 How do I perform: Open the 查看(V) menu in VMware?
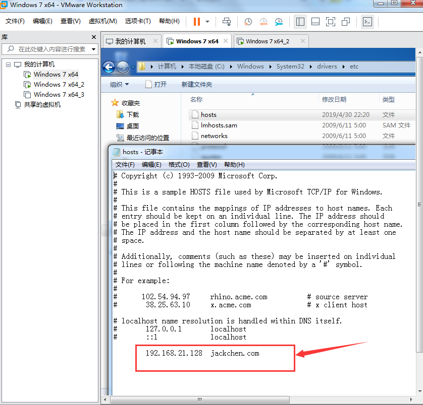pyautogui.click(x=70, y=21)
